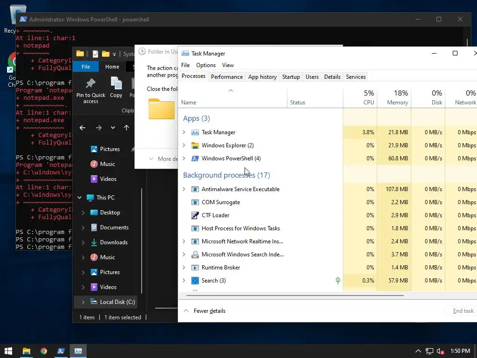This screenshot has height=358, width=477.
Task: Click the network tray icon
Action: click(429, 351)
